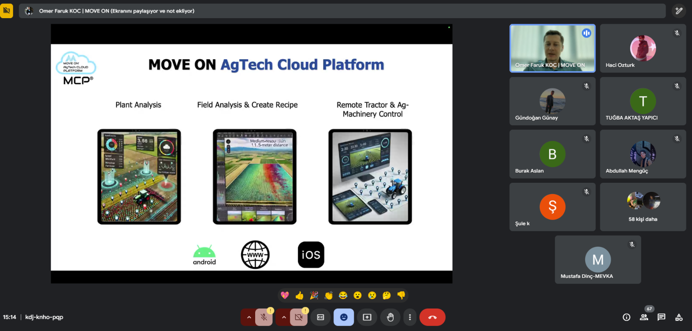Click the Field Analysis tablet image
The height and width of the screenshot is (331, 692).
[x=254, y=177]
